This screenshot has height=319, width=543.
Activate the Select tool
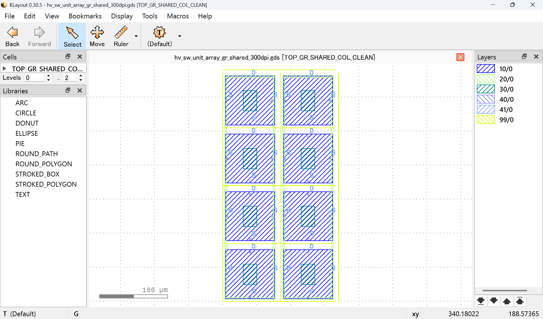pos(72,36)
